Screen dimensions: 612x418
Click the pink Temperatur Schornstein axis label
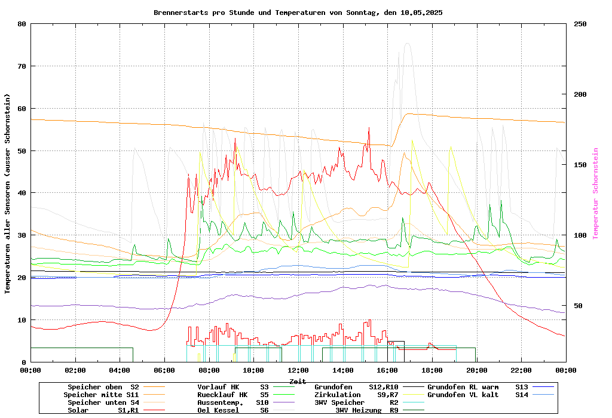tap(595, 193)
